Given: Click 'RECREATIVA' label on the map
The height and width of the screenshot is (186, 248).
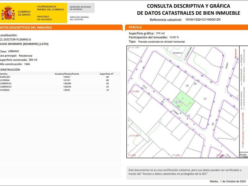Looking at the screenshot, I should (x=178, y=53).
